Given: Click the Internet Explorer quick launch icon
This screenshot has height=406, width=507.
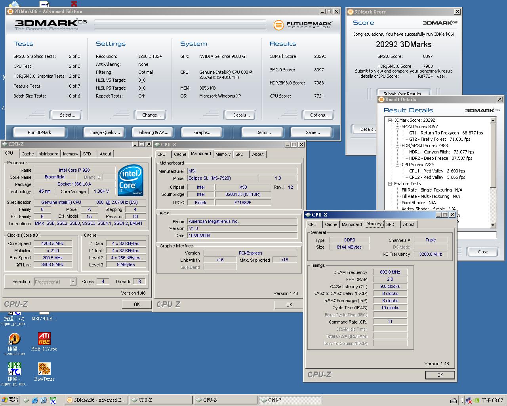Looking at the screenshot, I should tap(35, 400).
